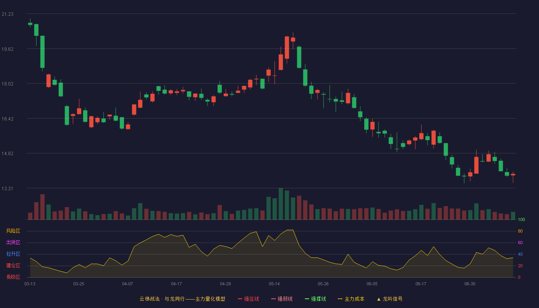
Task: Select the 05-26 date label
Action: 323,284
